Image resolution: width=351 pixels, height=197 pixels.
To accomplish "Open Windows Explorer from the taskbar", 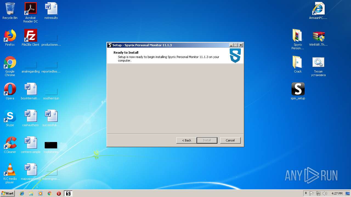I will pos(31,193).
